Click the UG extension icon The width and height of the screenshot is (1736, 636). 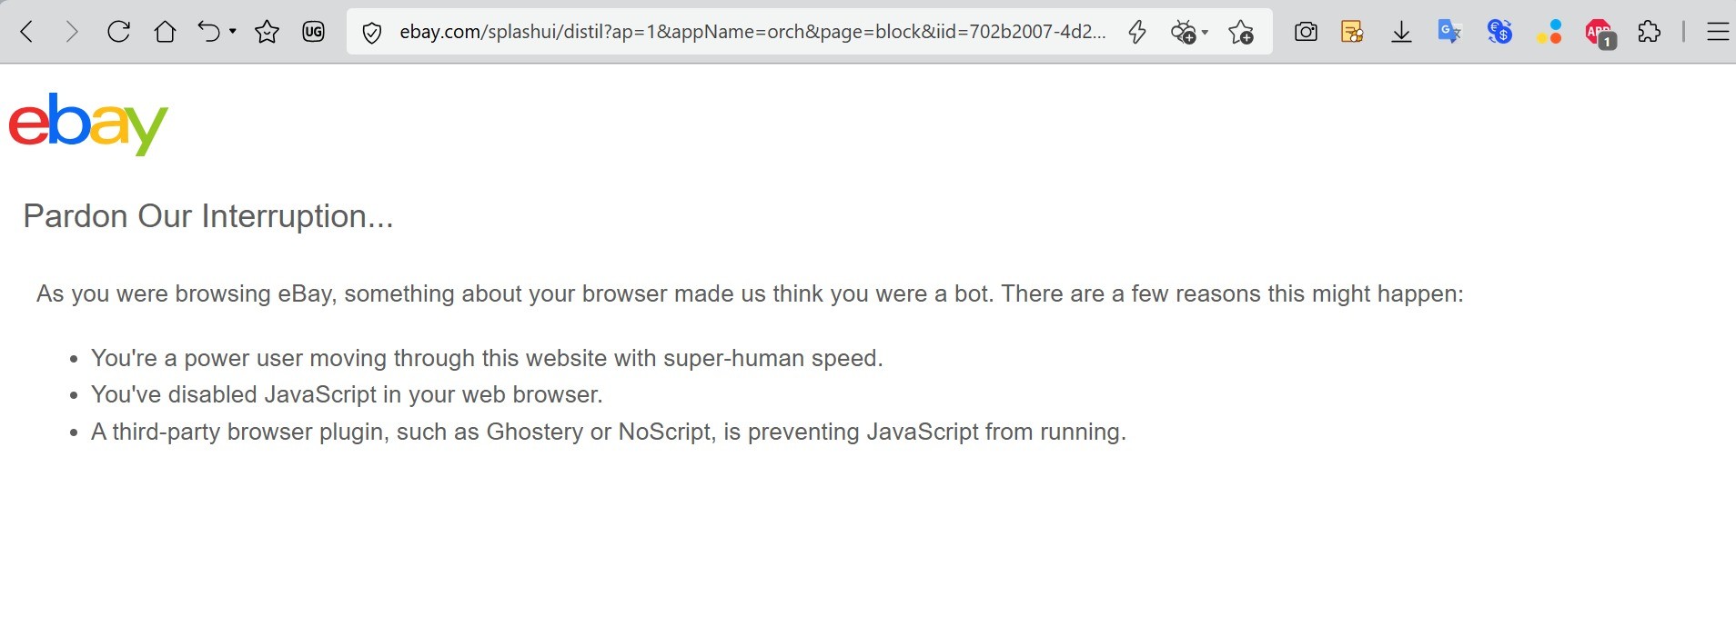[313, 33]
